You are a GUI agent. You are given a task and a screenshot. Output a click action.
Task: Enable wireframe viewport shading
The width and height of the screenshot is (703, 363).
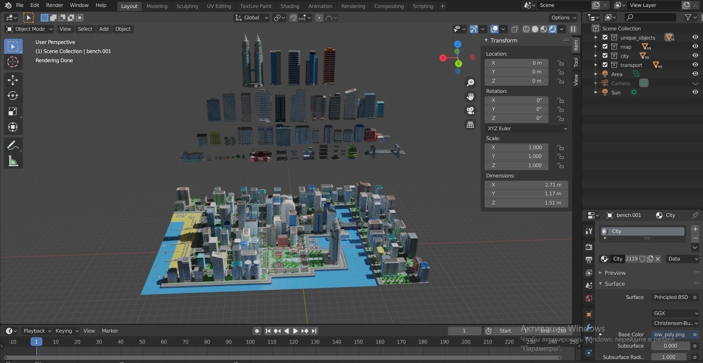point(526,29)
